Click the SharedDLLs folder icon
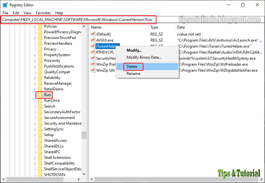The width and height of the screenshot is (265, 183). click(x=40, y=146)
